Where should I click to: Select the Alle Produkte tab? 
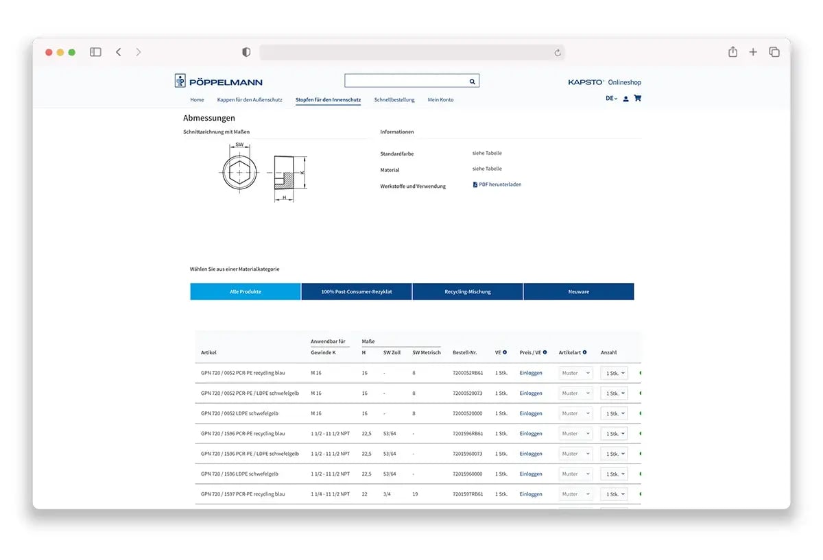pyautogui.click(x=246, y=291)
